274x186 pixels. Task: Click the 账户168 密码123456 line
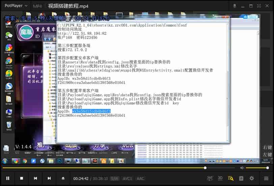pos(77,37)
